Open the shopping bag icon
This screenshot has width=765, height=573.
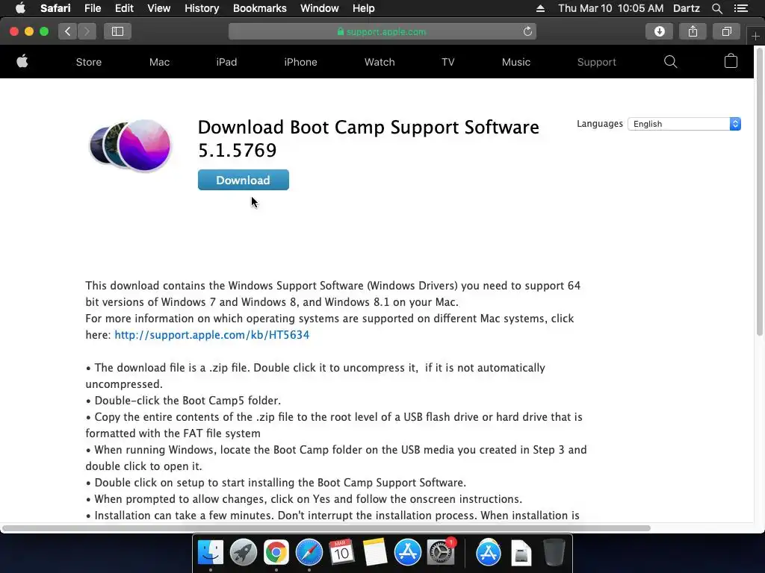coord(731,61)
